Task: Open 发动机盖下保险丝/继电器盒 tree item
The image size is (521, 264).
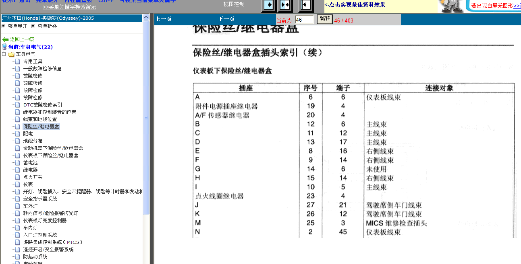Action: click(53, 148)
